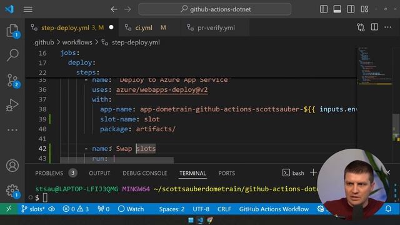Go back with the left arrow
This screenshot has height=225, width=400.
click(114, 9)
